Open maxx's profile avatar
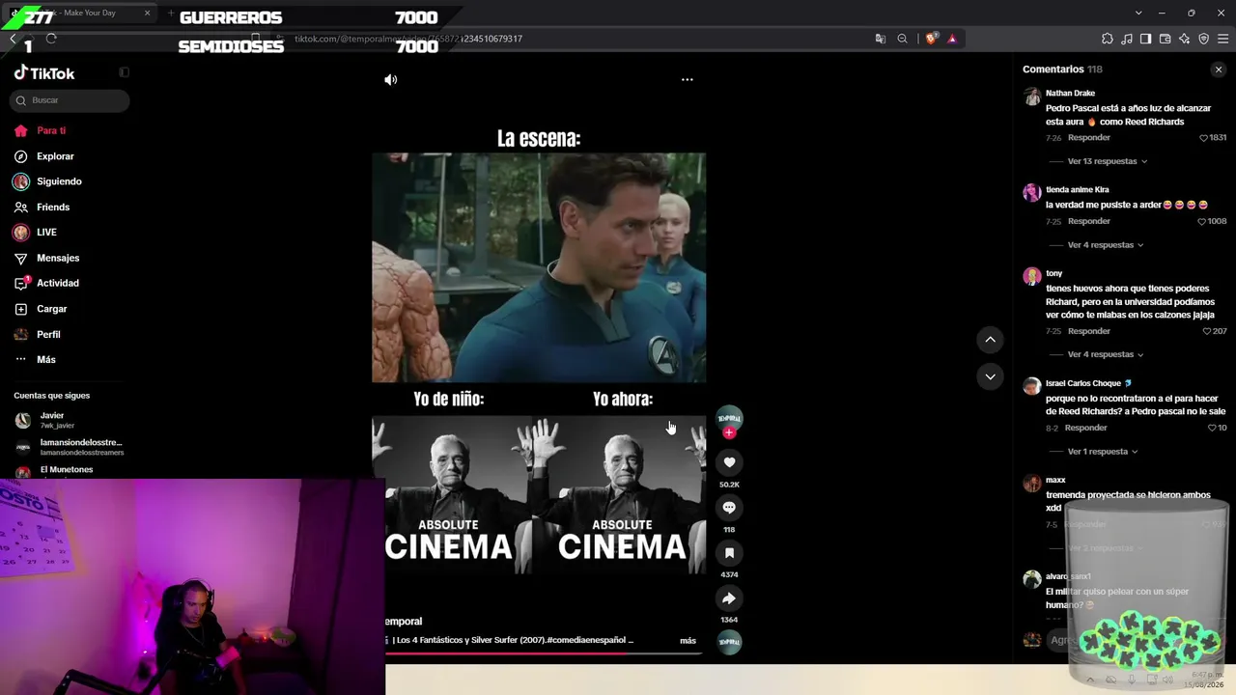 click(1032, 483)
